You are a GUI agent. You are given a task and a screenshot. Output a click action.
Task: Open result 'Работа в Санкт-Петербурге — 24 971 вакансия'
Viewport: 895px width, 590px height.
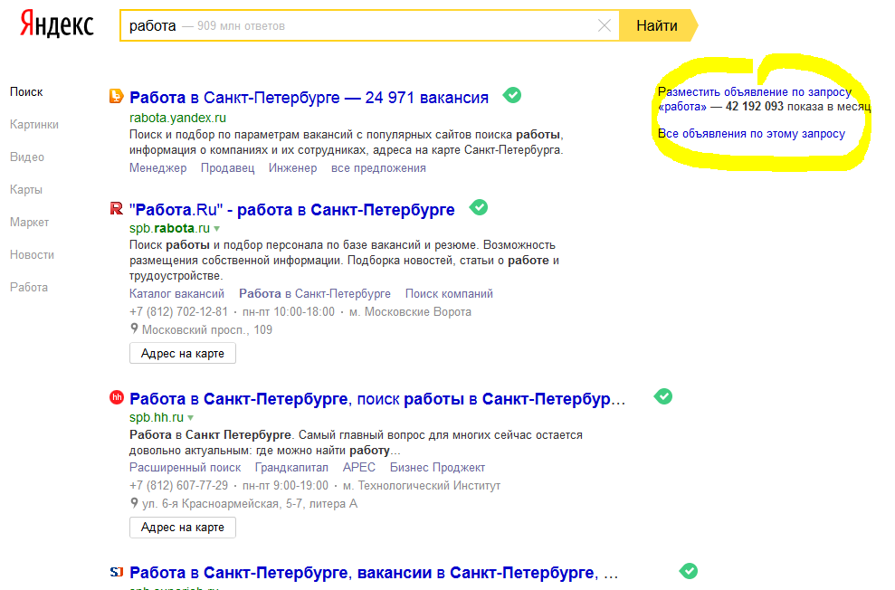tap(309, 98)
